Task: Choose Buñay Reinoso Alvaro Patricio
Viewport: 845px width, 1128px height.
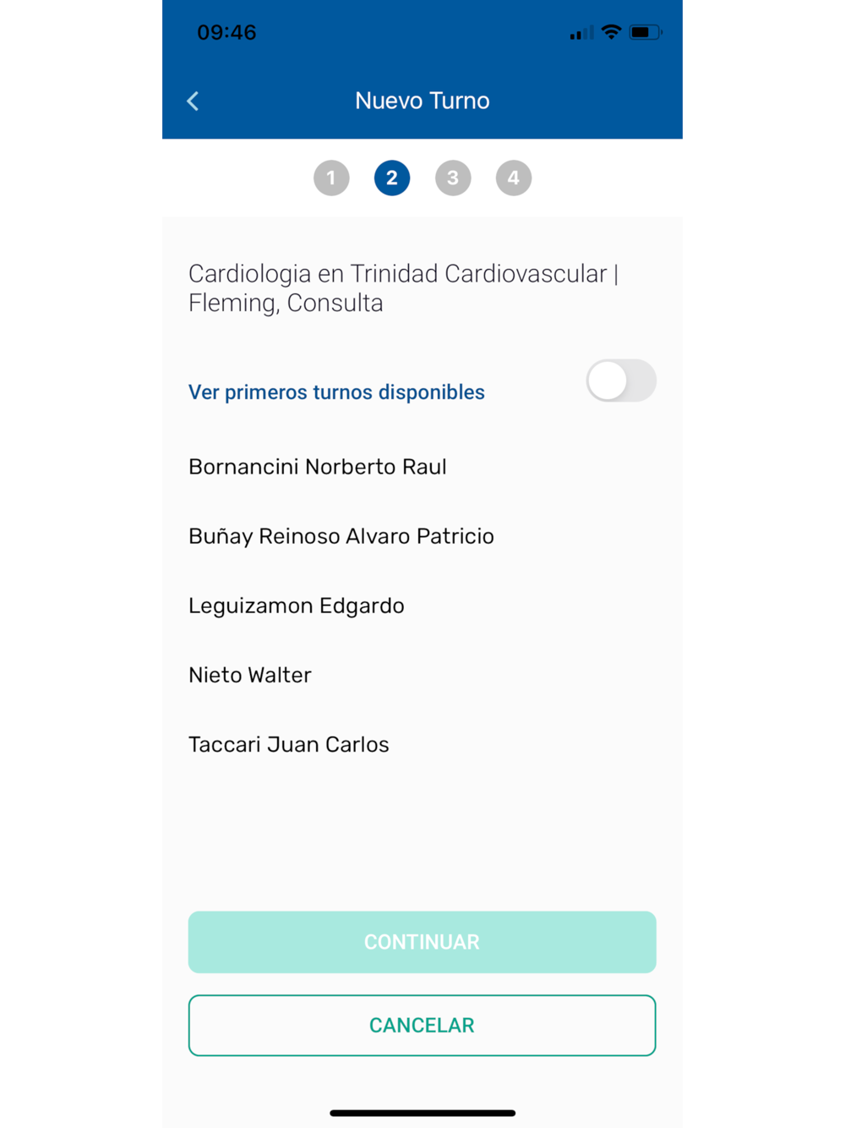Action: pos(341,536)
